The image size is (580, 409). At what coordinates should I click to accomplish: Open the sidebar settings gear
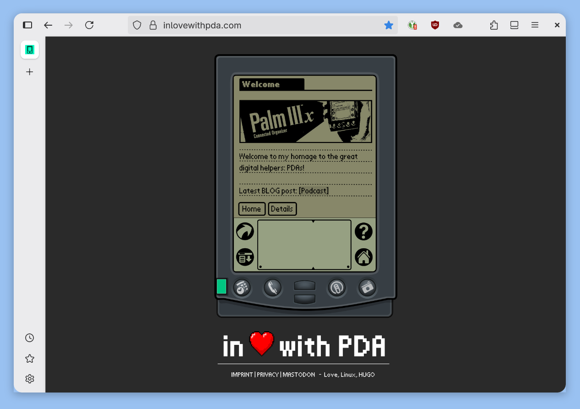[30, 379]
